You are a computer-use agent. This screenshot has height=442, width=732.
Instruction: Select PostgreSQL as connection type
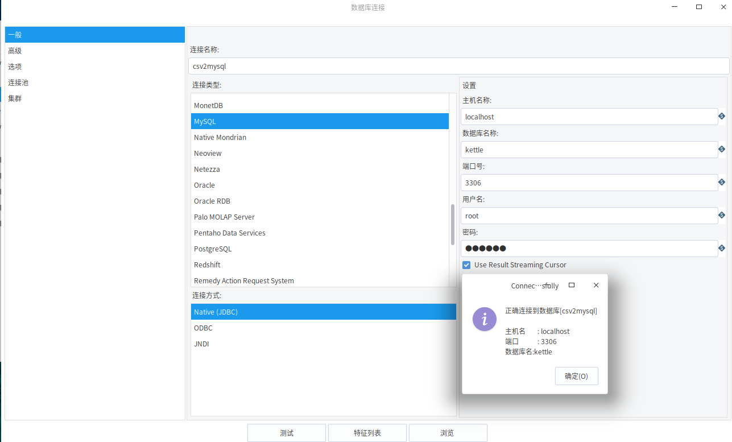click(213, 249)
